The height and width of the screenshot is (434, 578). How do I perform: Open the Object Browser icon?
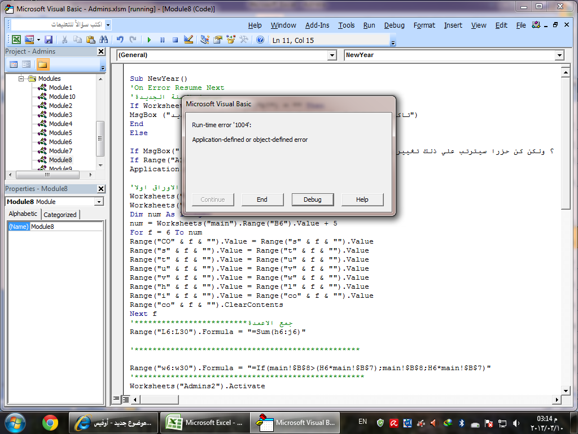coord(231,40)
